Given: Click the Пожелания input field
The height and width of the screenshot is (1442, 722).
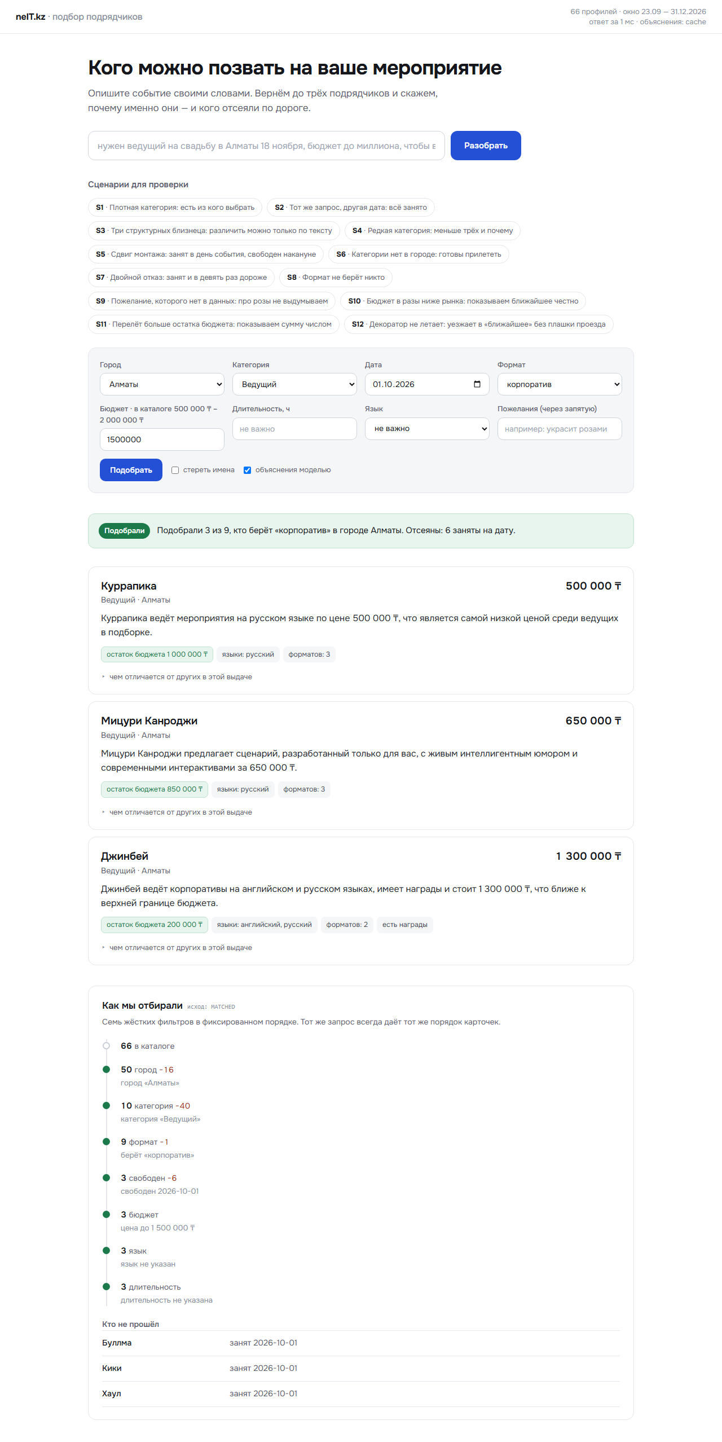Looking at the screenshot, I should [x=560, y=429].
